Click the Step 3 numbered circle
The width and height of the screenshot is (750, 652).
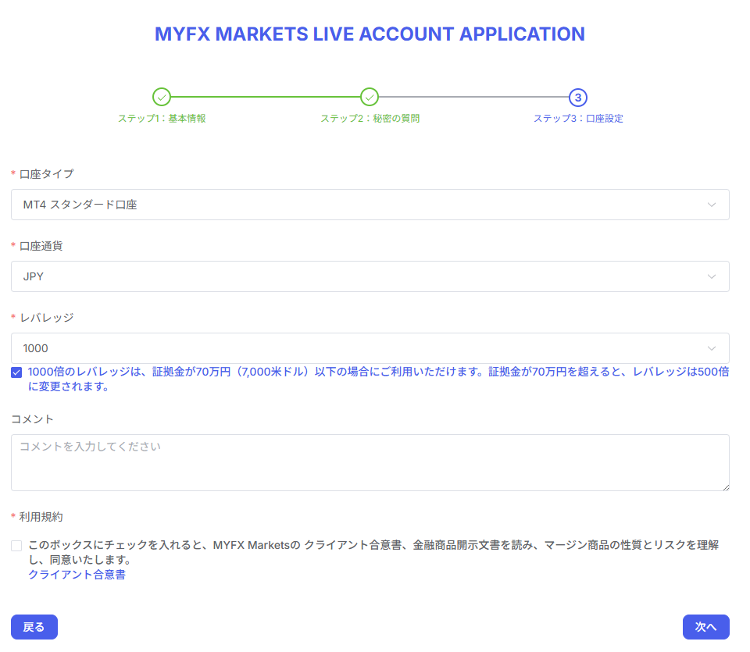[578, 98]
